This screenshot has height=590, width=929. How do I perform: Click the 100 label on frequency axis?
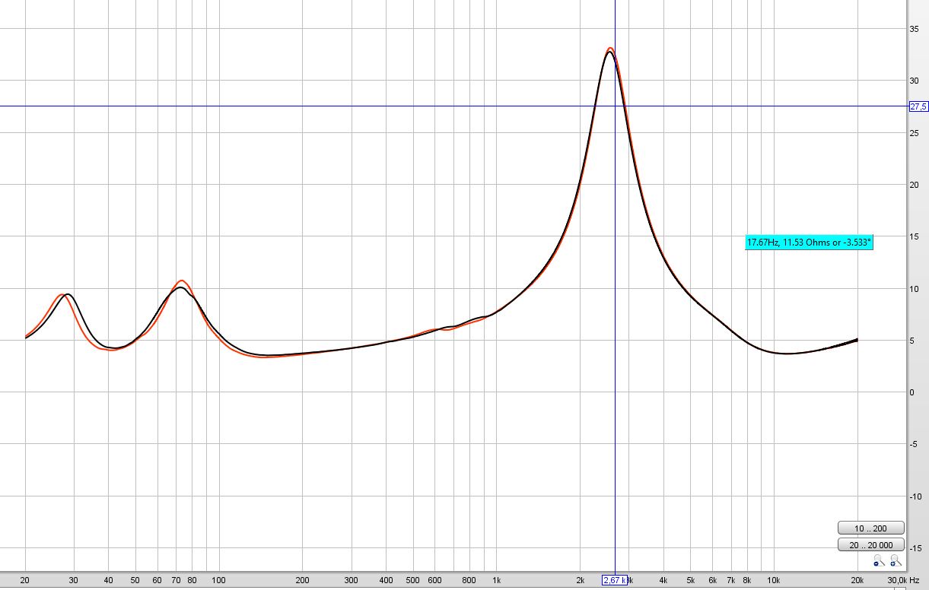pyautogui.click(x=219, y=580)
